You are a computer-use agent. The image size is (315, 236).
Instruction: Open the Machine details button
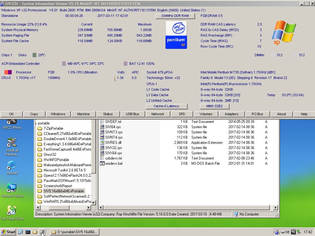pyautogui.click(x=83, y=114)
